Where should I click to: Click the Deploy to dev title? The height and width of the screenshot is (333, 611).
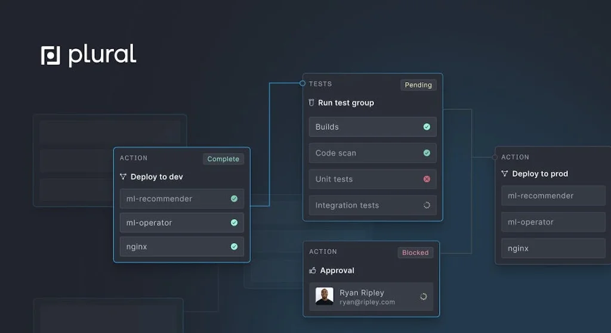(157, 176)
